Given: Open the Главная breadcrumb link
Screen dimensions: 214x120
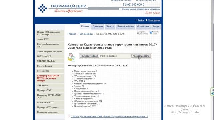Looking at the screenshot, I should pos(72,34).
